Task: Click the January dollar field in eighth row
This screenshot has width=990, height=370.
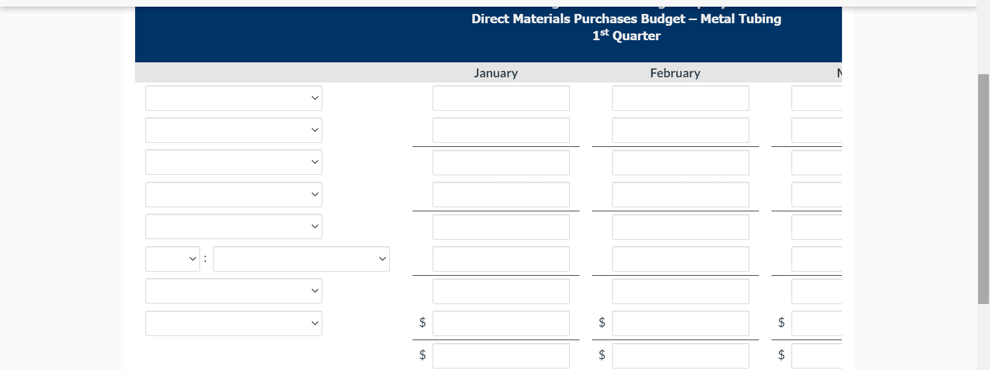Action: pos(501,323)
